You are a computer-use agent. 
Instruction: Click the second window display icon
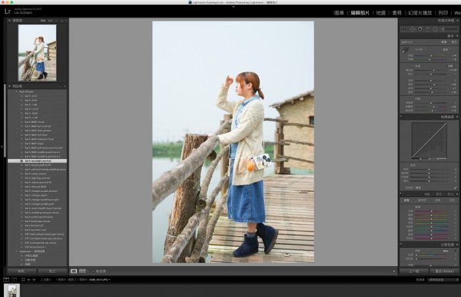click(14, 280)
